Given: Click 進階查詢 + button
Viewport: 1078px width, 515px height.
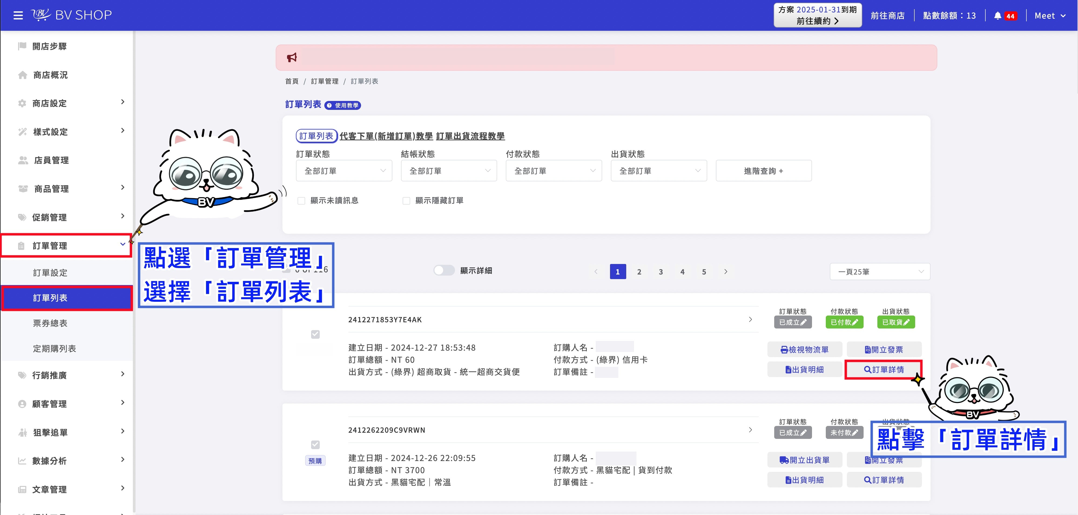Looking at the screenshot, I should (x=763, y=171).
